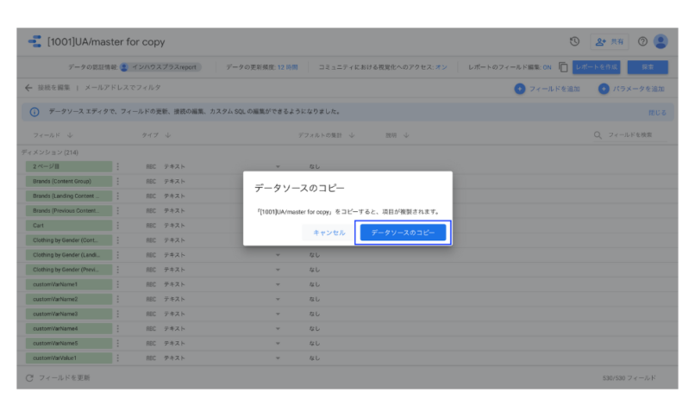
Task: Open the help question mark icon
Action: click(642, 41)
